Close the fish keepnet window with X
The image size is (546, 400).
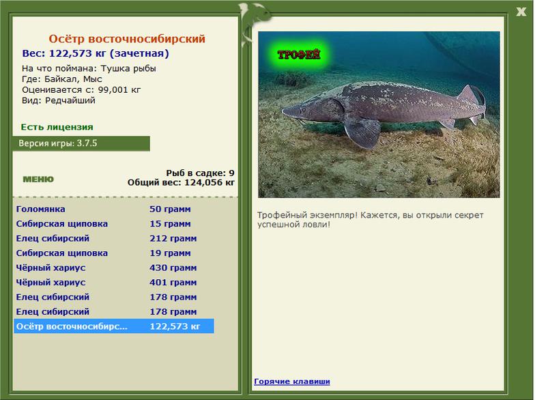[x=521, y=12]
